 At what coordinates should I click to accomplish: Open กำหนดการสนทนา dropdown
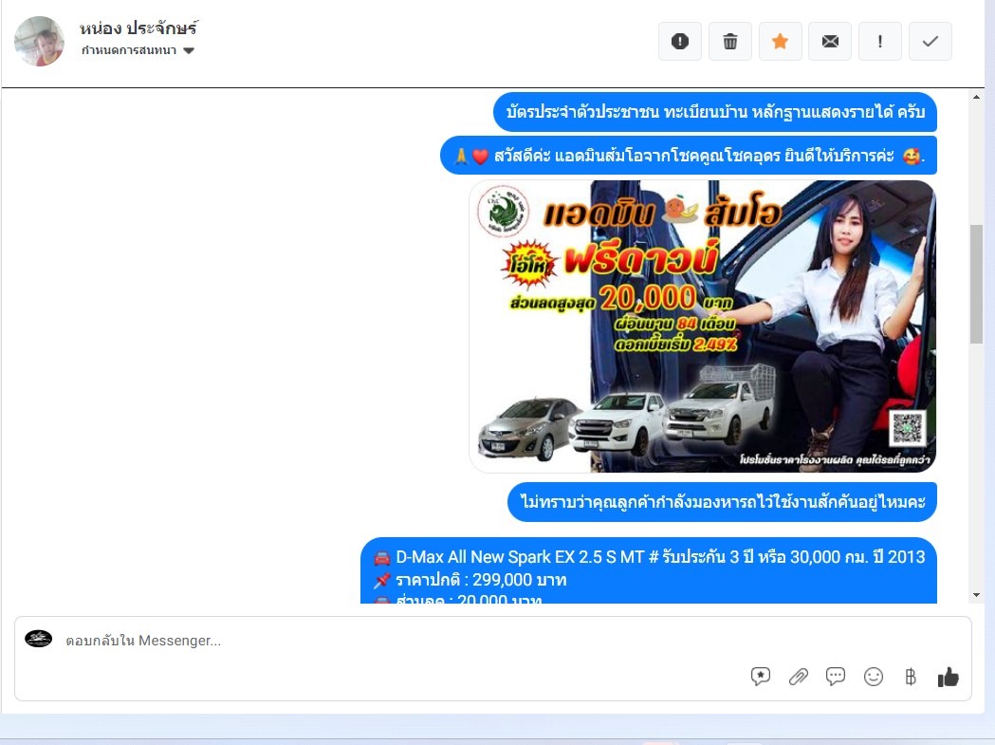[138, 50]
